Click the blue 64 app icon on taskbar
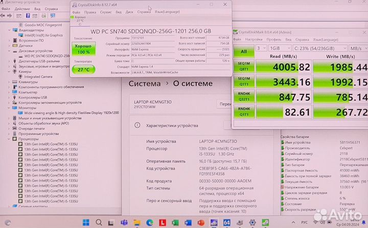The width and height of the screenshot is (368, 228). tap(227, 222)
